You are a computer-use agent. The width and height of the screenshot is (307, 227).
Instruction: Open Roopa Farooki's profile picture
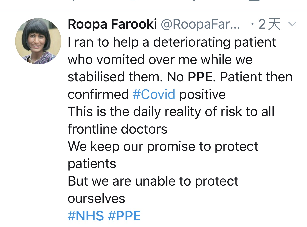coord(38,41)
